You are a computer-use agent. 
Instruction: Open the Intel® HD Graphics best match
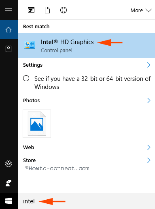87,45
